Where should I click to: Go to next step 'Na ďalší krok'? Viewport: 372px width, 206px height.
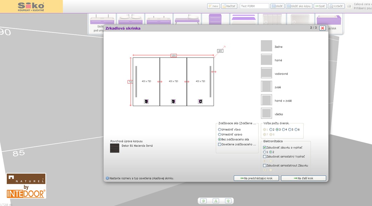point(303,178)
